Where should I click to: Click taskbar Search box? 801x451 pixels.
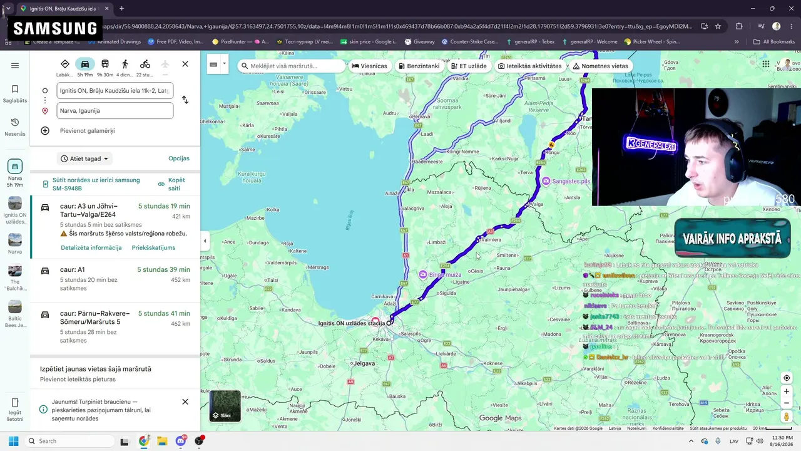(69, 441)
